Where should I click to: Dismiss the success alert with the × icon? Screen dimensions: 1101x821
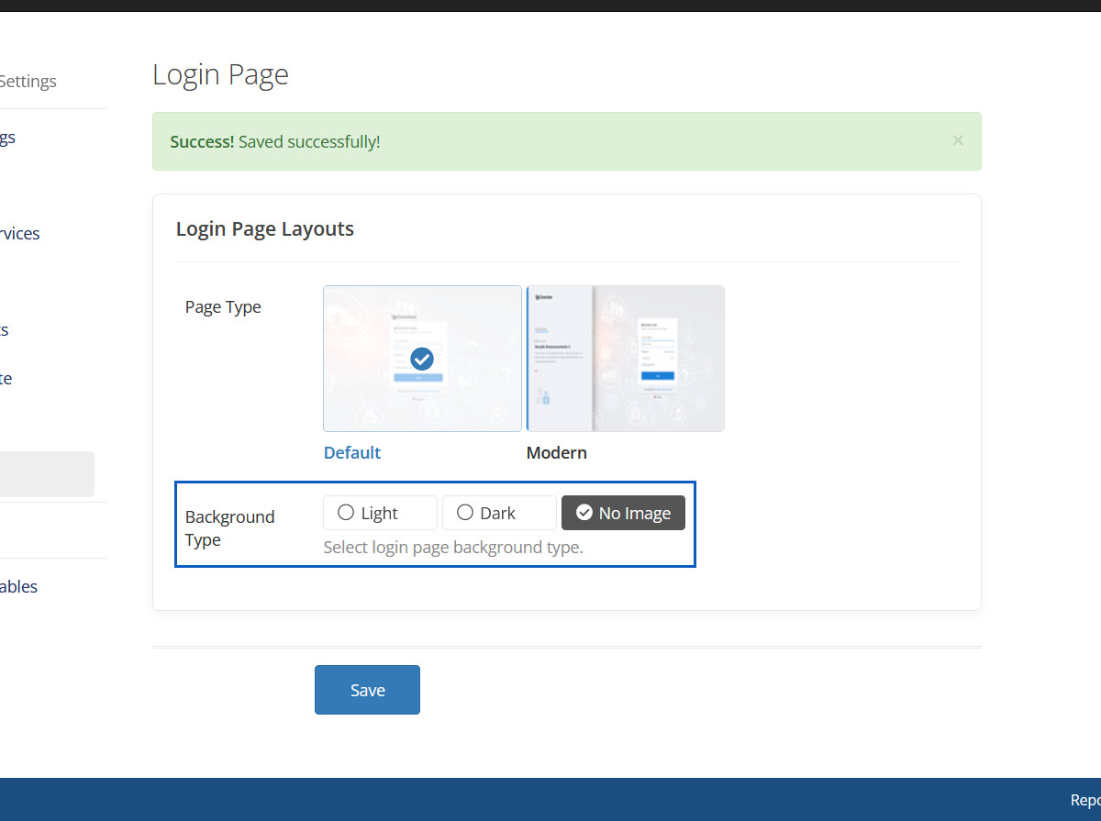[x=958, y=140]
